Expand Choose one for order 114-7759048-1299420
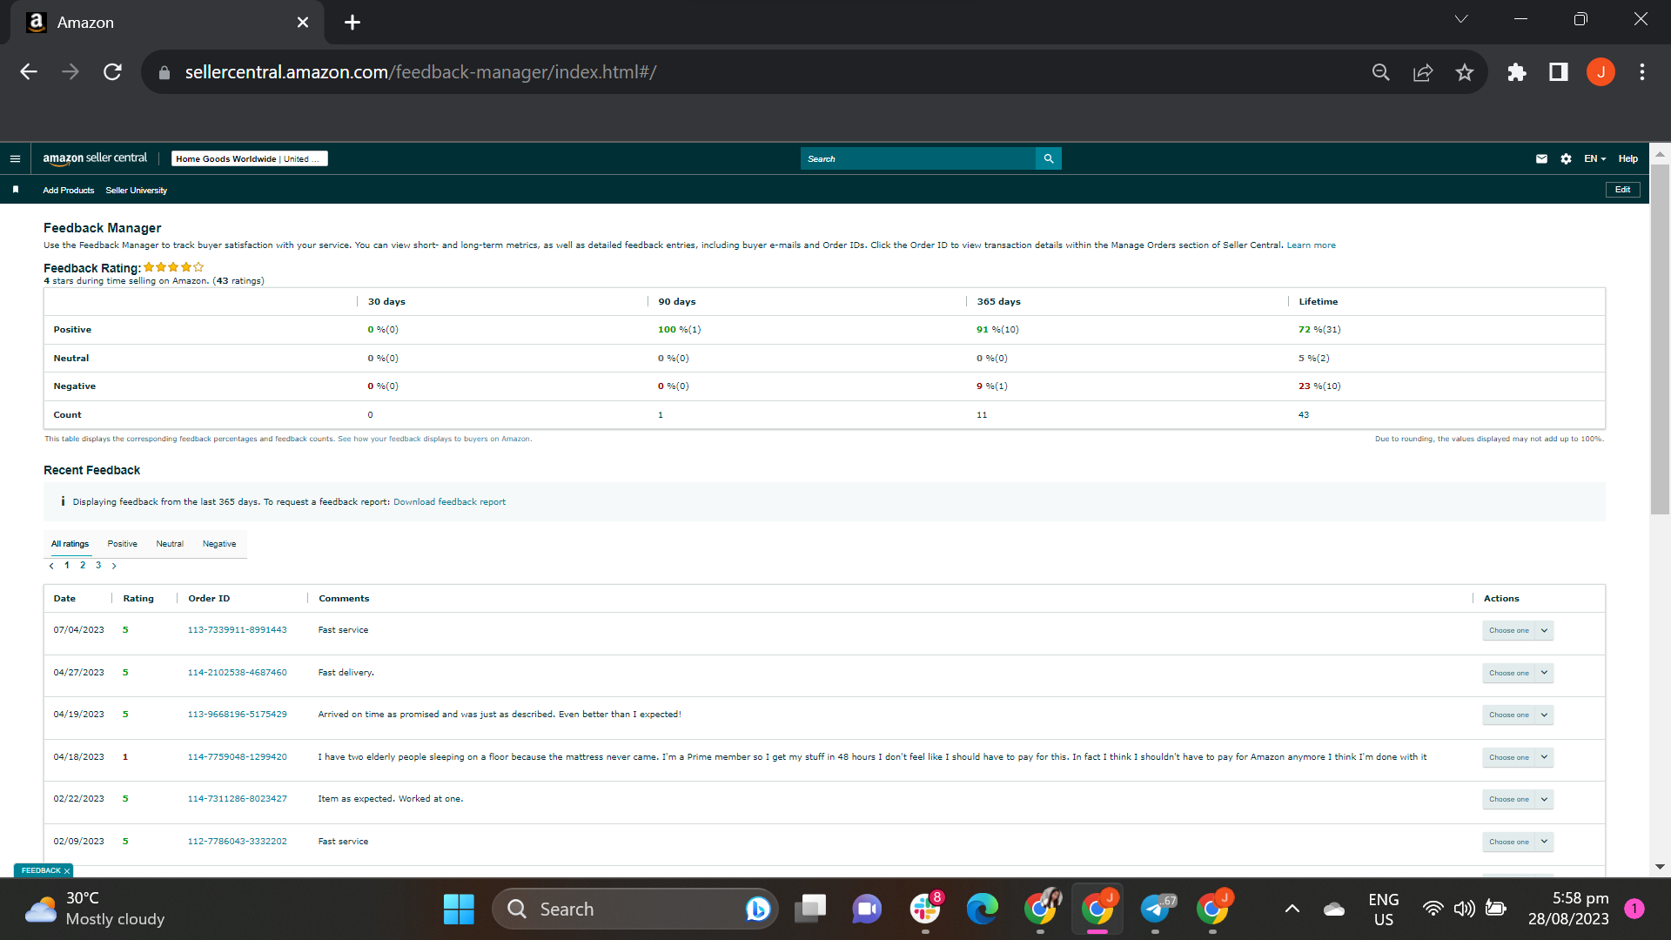The image size is (1671, 940). coord(1518,757)
